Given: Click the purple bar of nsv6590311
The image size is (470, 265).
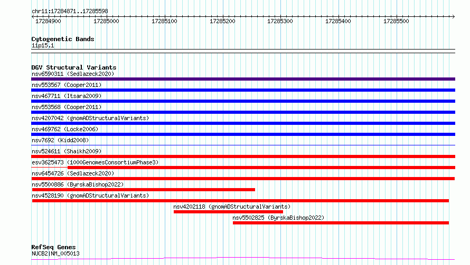Looking at the screenshot, I should click(x=243, y=79).
